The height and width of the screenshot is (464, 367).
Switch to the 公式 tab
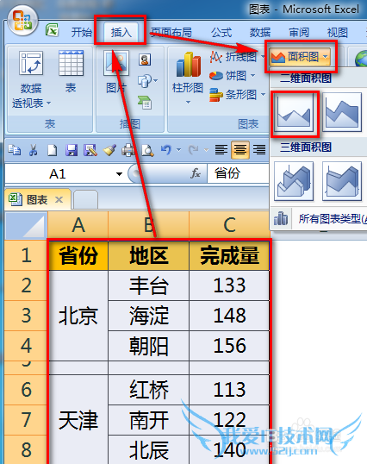[x=221, y=32]
